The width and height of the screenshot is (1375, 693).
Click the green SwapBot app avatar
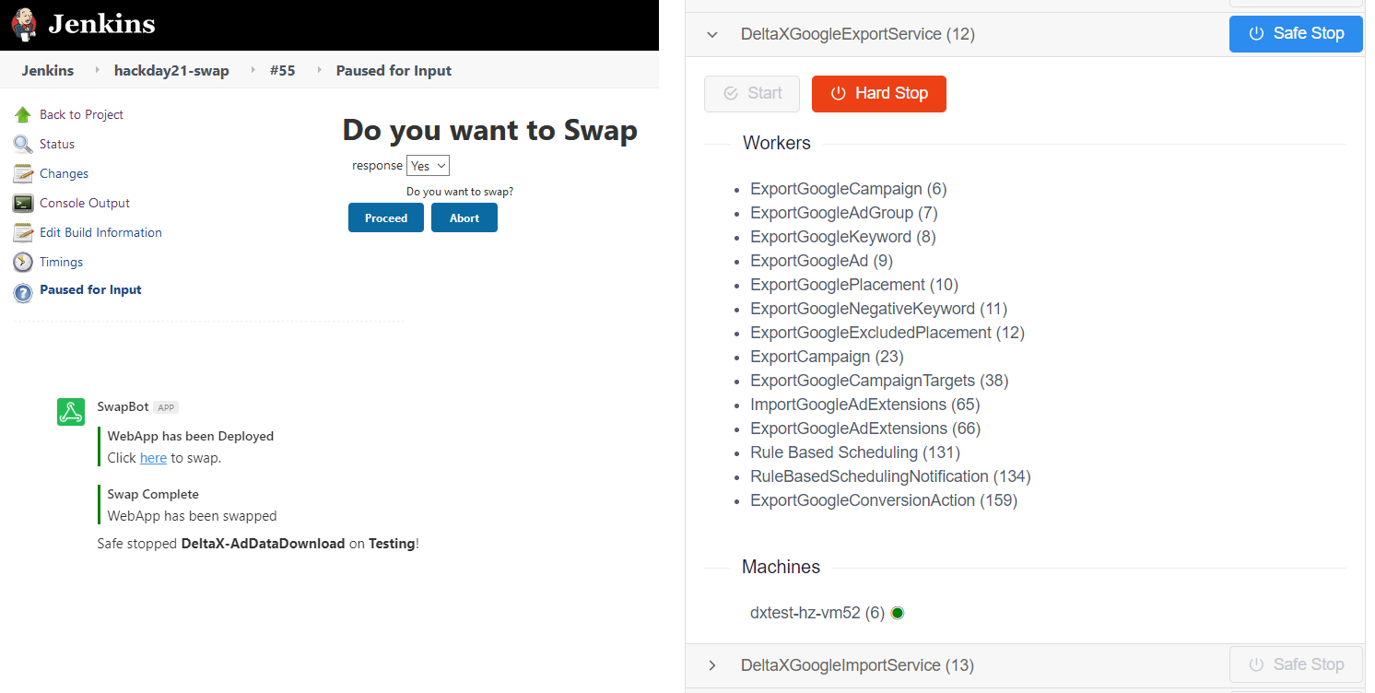pos(71,412)
